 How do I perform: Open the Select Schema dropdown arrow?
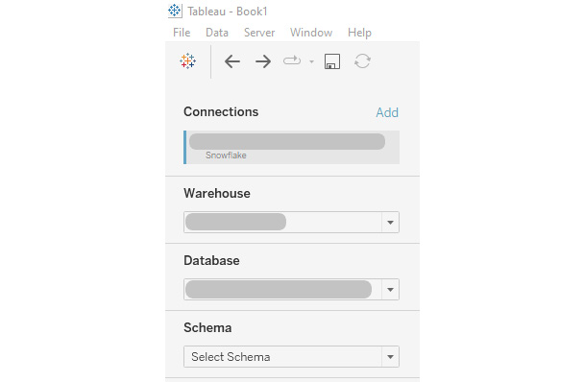[390, 357]
